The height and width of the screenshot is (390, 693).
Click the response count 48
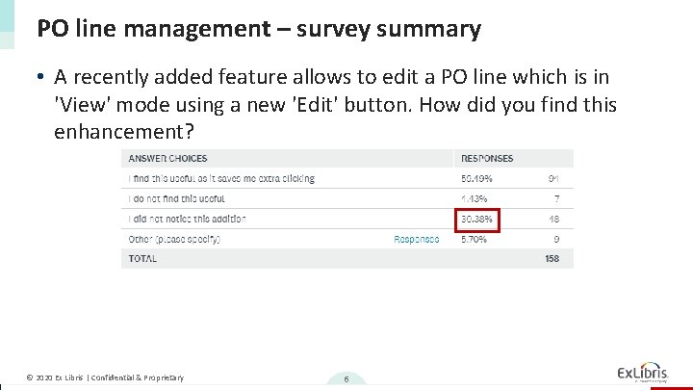point(553,219)
